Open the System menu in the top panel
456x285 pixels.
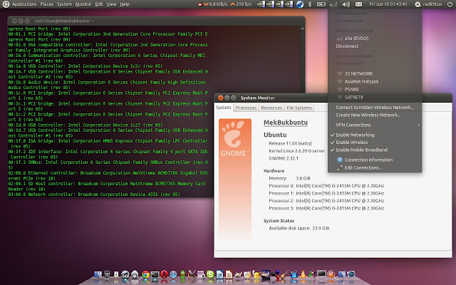64,4
